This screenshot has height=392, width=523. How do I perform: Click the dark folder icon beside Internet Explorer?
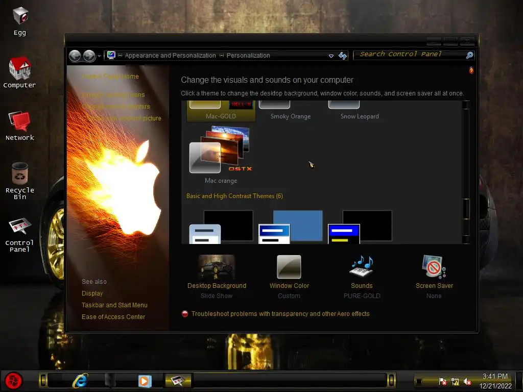(x=110, y=381)
